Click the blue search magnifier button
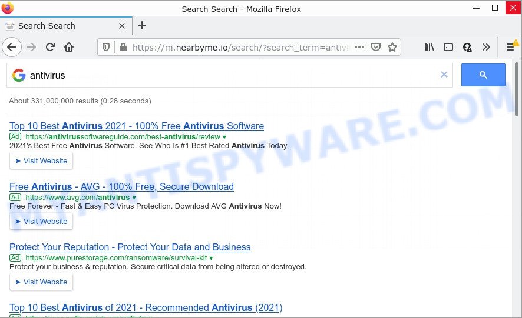This screenshot has width=522, height=318. coord(483,75)
